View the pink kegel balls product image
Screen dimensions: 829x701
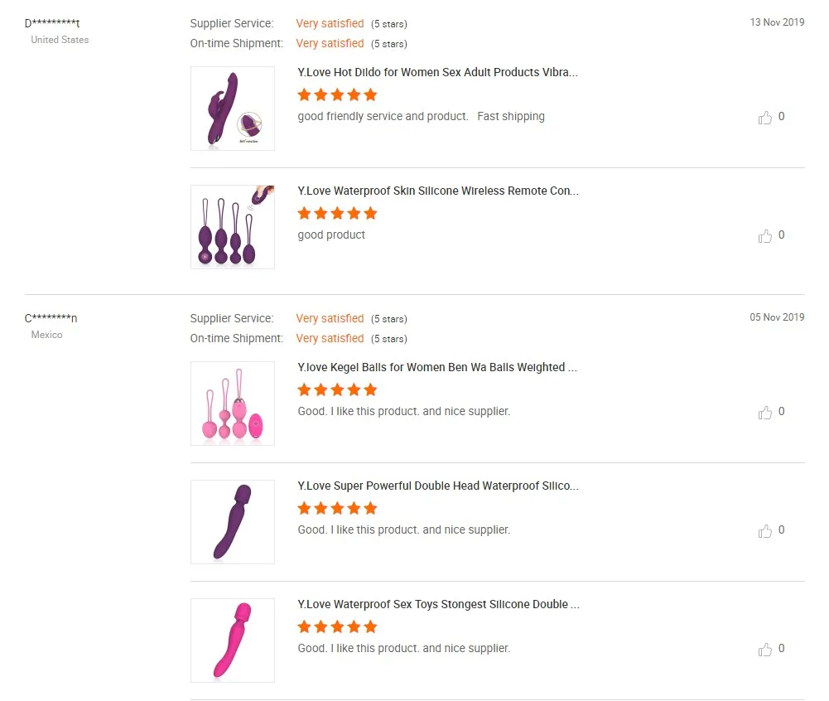(233, 404)
